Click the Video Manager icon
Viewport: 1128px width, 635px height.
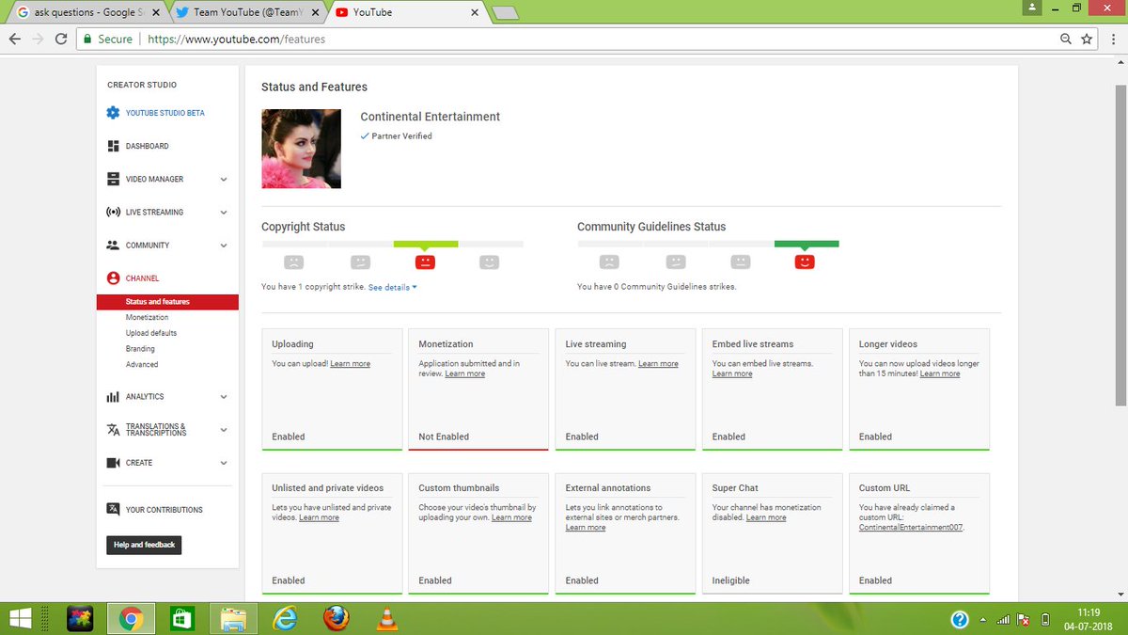113,179
